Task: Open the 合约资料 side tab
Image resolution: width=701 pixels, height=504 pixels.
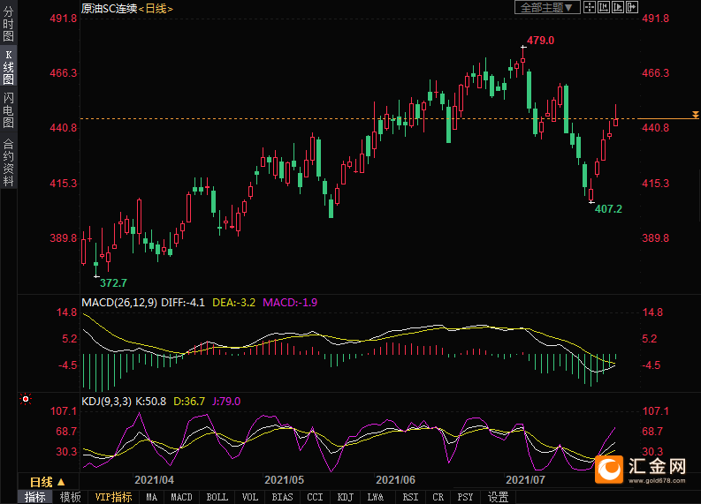Action: click(x=9, y=162)
